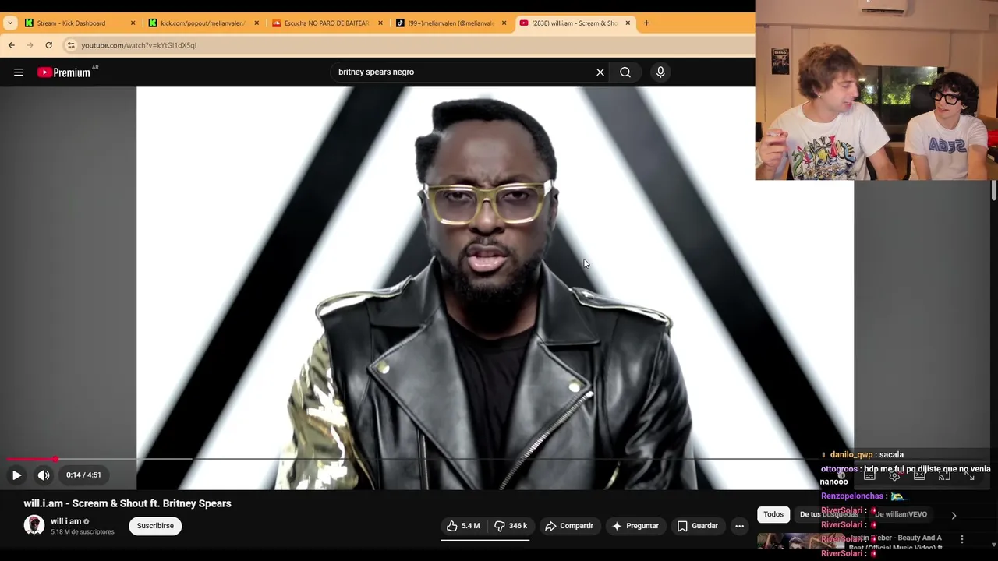Open the will i am channel name link
Screen dimensions: 998x561
tap(66, 521)
